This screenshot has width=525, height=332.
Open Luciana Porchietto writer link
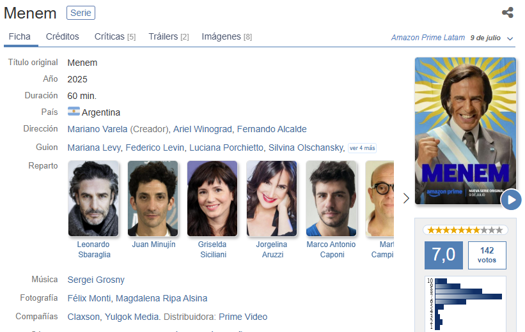226,147
